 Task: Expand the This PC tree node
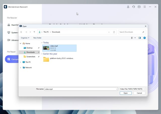click(20, 62)
